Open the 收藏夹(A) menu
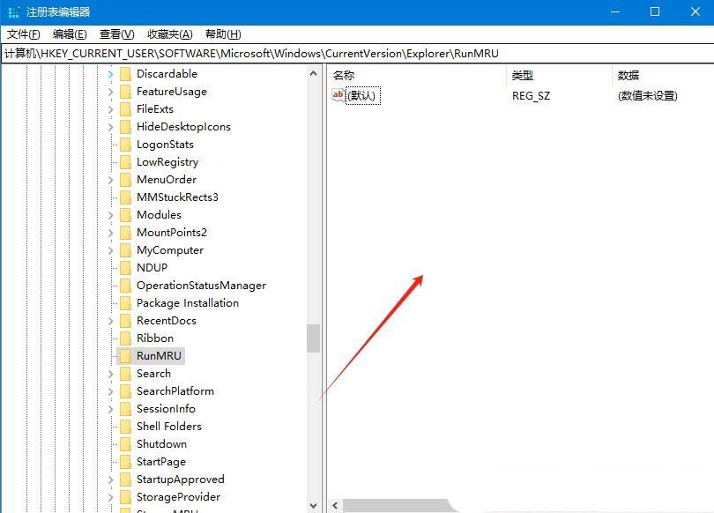This screenshot has width=714, height=513. tap(169, 34)
